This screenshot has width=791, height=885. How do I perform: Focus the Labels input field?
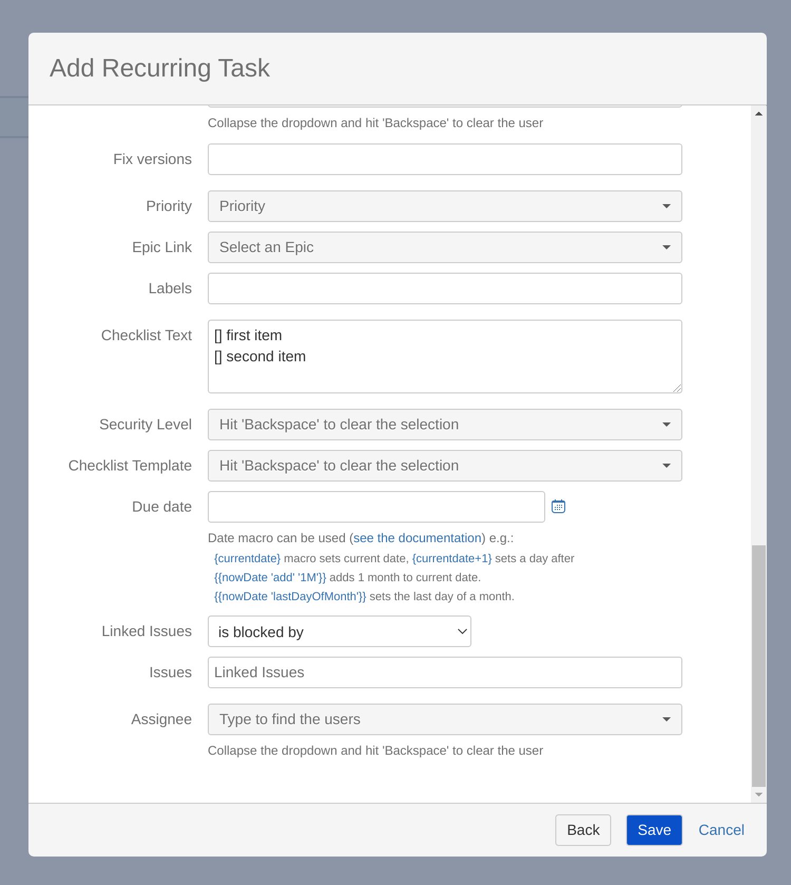[445, 288]
